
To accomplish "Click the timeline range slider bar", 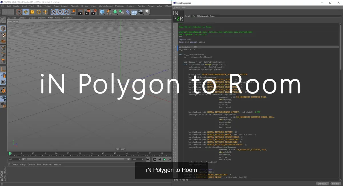I will click(76, 159).
